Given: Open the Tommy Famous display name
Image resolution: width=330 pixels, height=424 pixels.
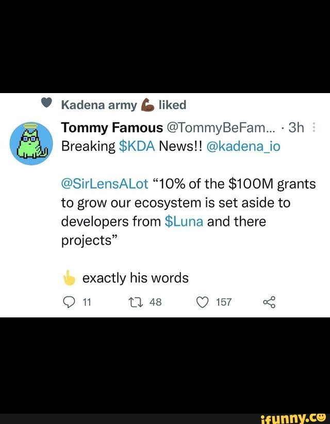Looking at the screenshot, I should [112, 128].
